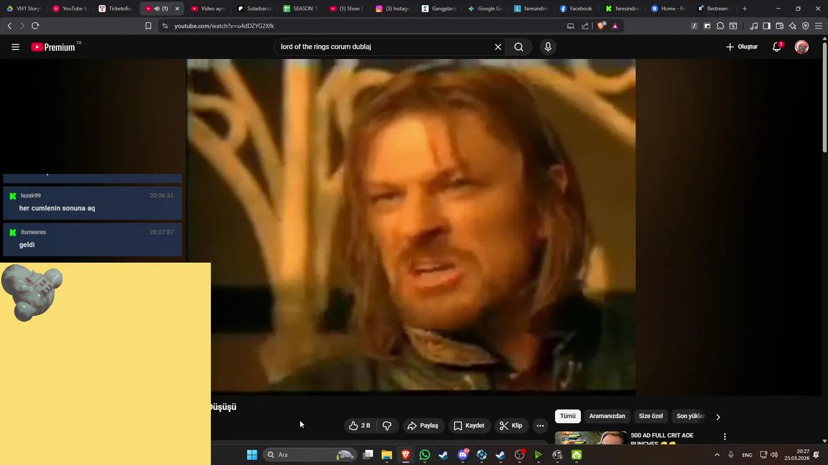Open Leo AI sparkle icon
This screenshot has height=465, width=828.
tap(792, 26)
